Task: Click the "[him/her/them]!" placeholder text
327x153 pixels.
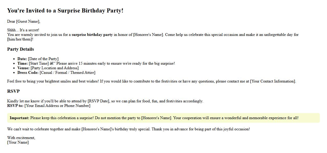Action: point(20,39)
